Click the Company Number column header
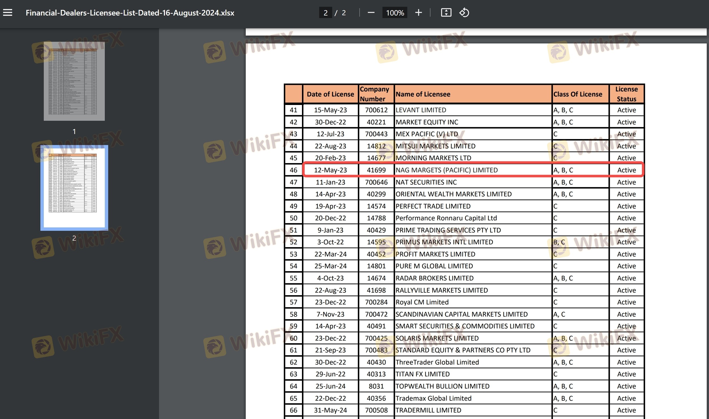This screenshot has width=709, height=419. point(374,94)
